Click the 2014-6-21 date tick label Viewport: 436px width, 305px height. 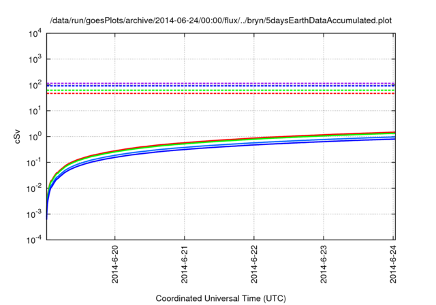[185, 264]
